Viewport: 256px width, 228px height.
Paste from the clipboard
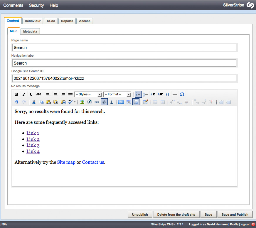pos(48,102)
